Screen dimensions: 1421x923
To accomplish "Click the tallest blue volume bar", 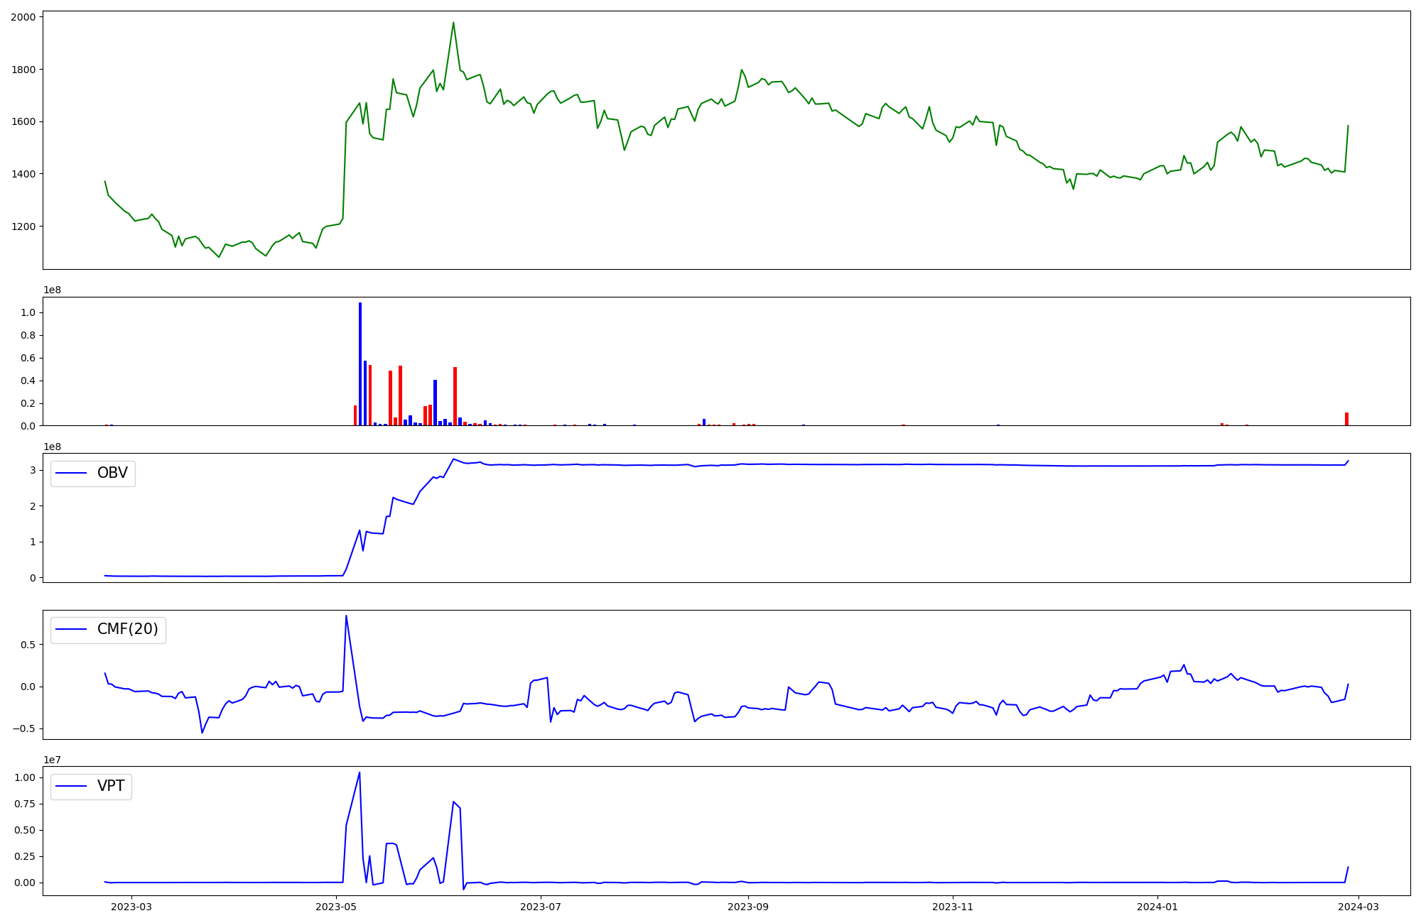I will (x=360, y=364).
